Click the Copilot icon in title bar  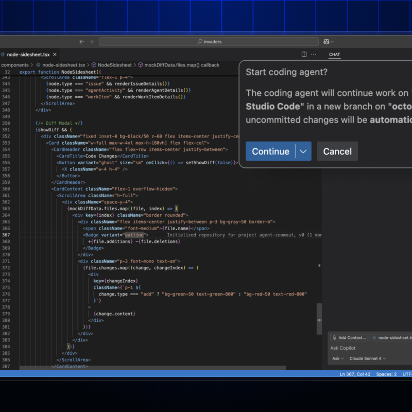326,42
